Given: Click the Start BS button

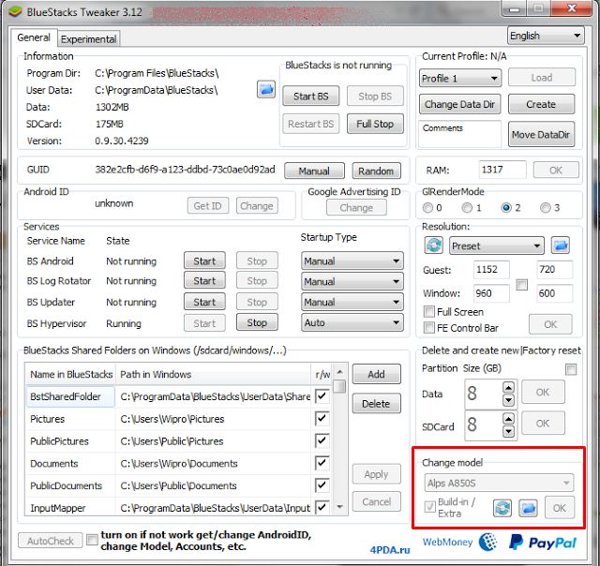Looking at the screenshot, I should coord(310,96).
